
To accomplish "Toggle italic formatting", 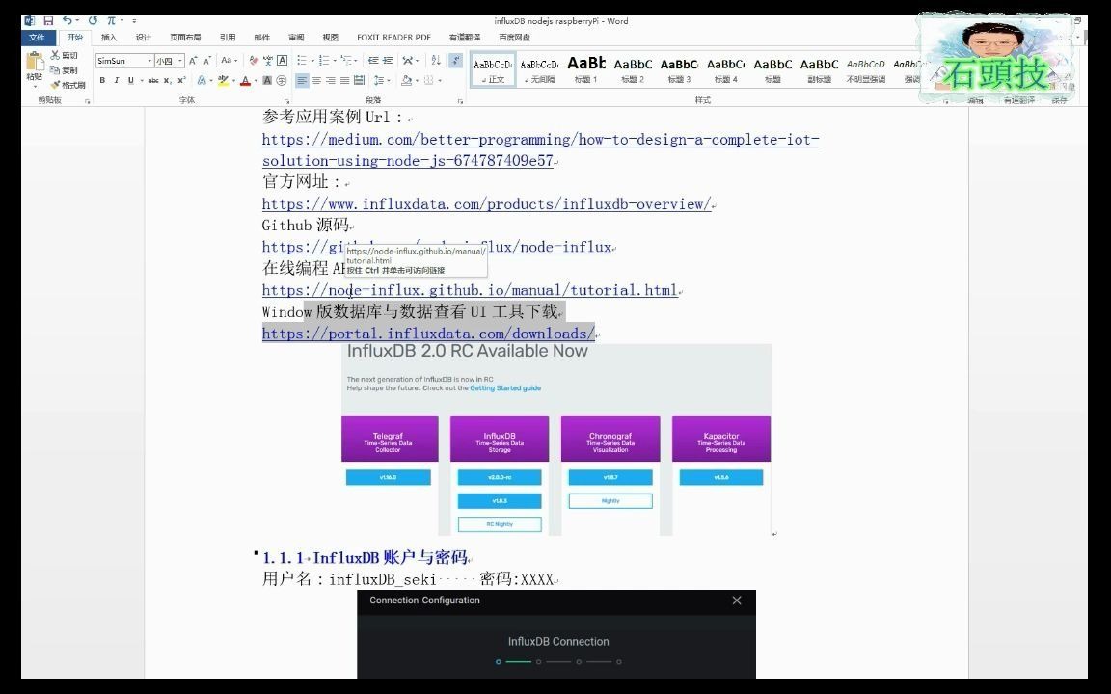I will (116, 80).
